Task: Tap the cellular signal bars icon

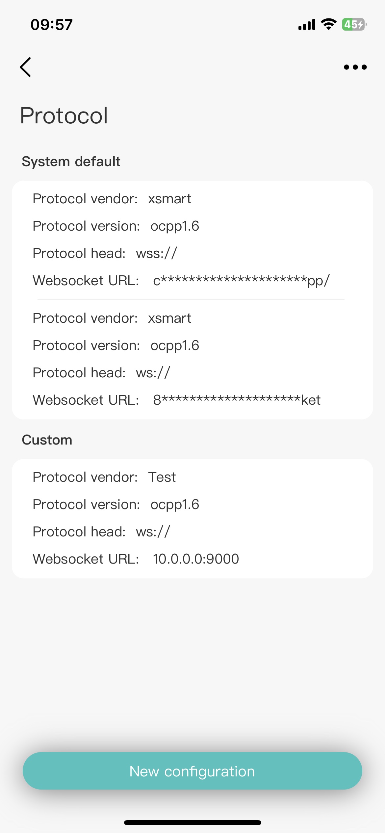Action: click(x=307, y=24)
